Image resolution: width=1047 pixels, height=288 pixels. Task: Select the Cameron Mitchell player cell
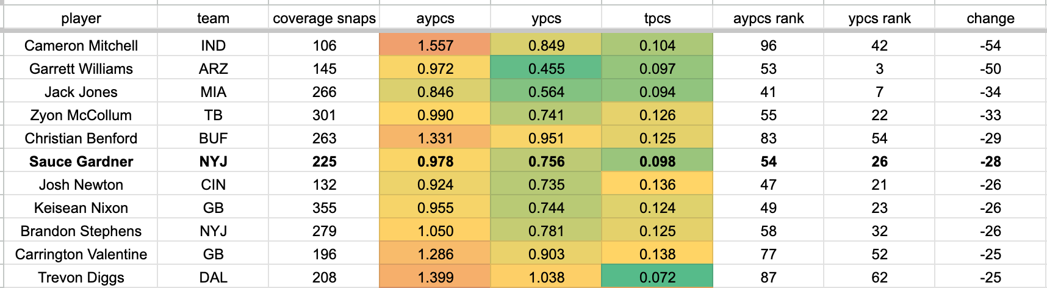(x=81, y=45)
